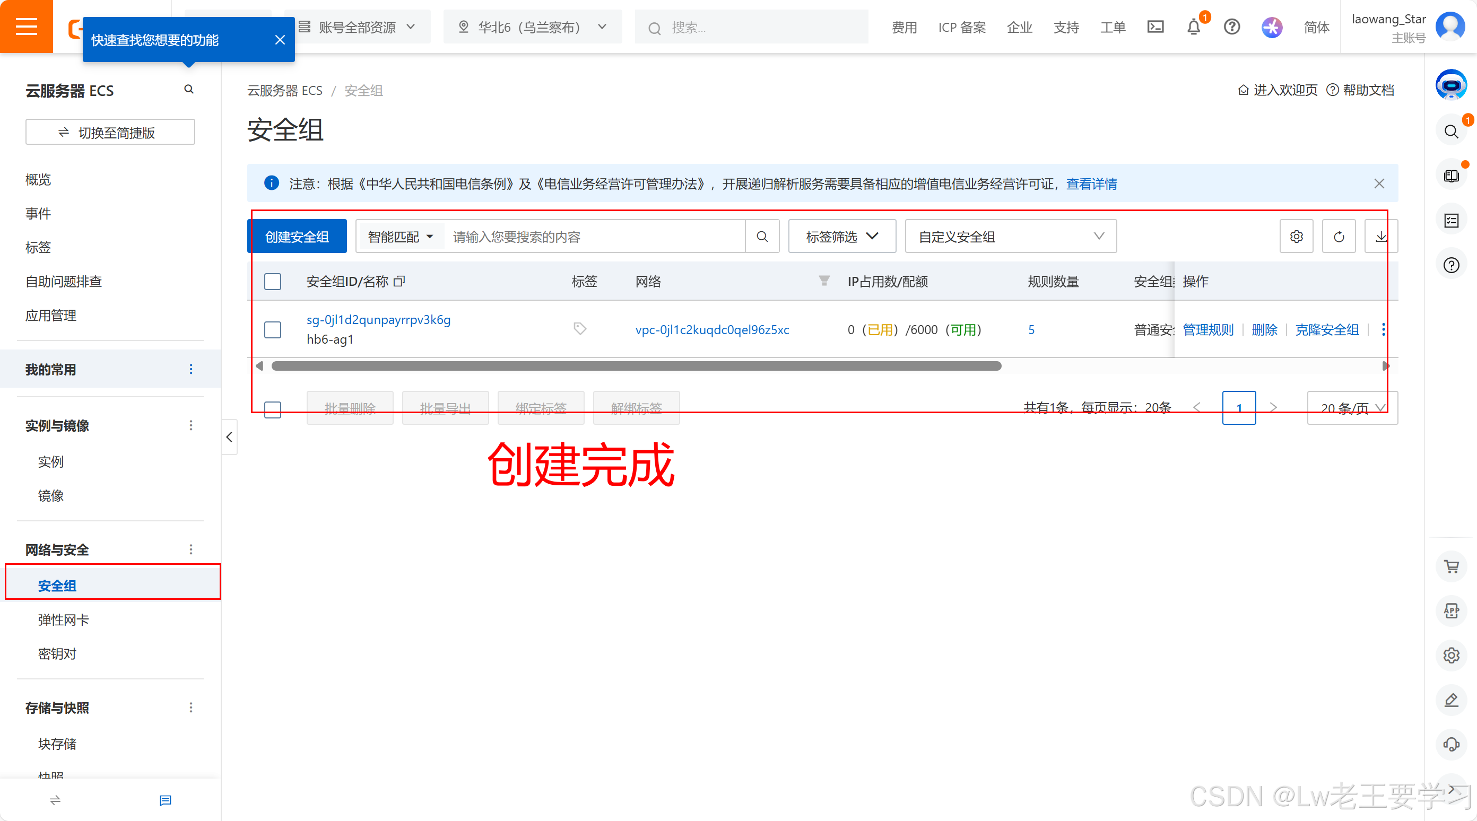Edit the tag icon for hb6-ag1
Screen dimensions: 1477x821
coord(580,328)
